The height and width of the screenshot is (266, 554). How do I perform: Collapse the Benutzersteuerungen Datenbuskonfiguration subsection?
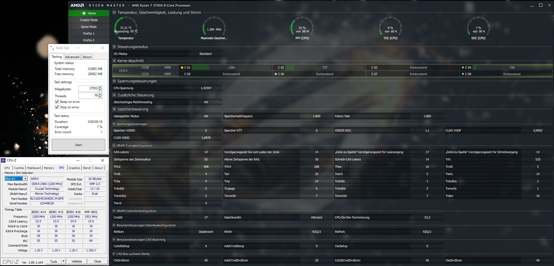(x=114, y=225)
